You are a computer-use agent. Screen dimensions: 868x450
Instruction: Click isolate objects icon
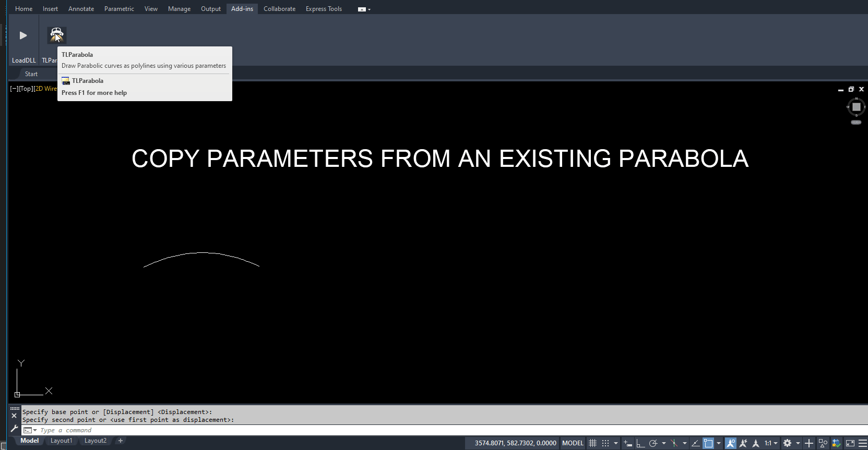pos(823,443)
